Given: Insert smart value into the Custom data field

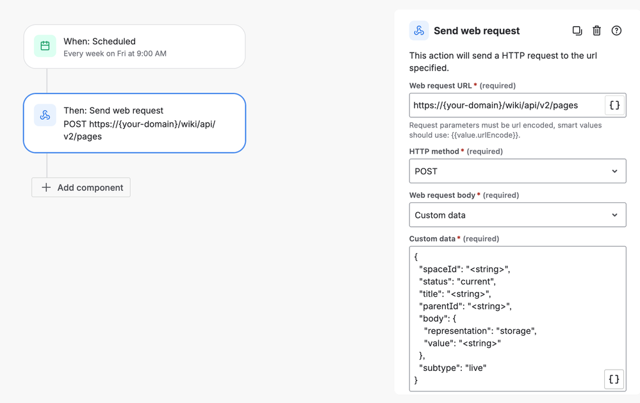Looking at the screenshot, I should (614, 379).
